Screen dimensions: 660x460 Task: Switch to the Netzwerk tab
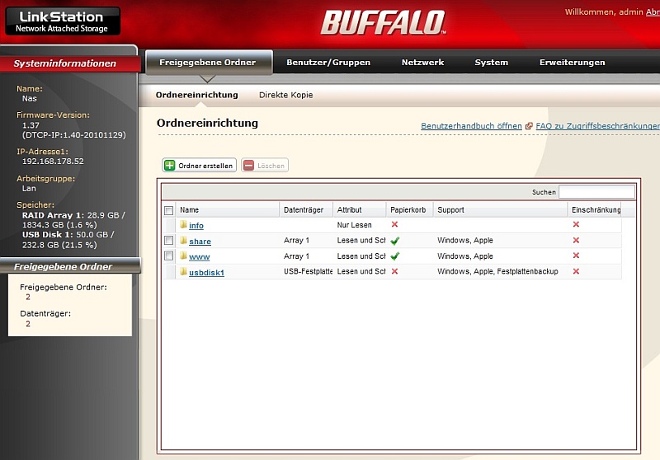pyautogui.click(x=422, y=63)
